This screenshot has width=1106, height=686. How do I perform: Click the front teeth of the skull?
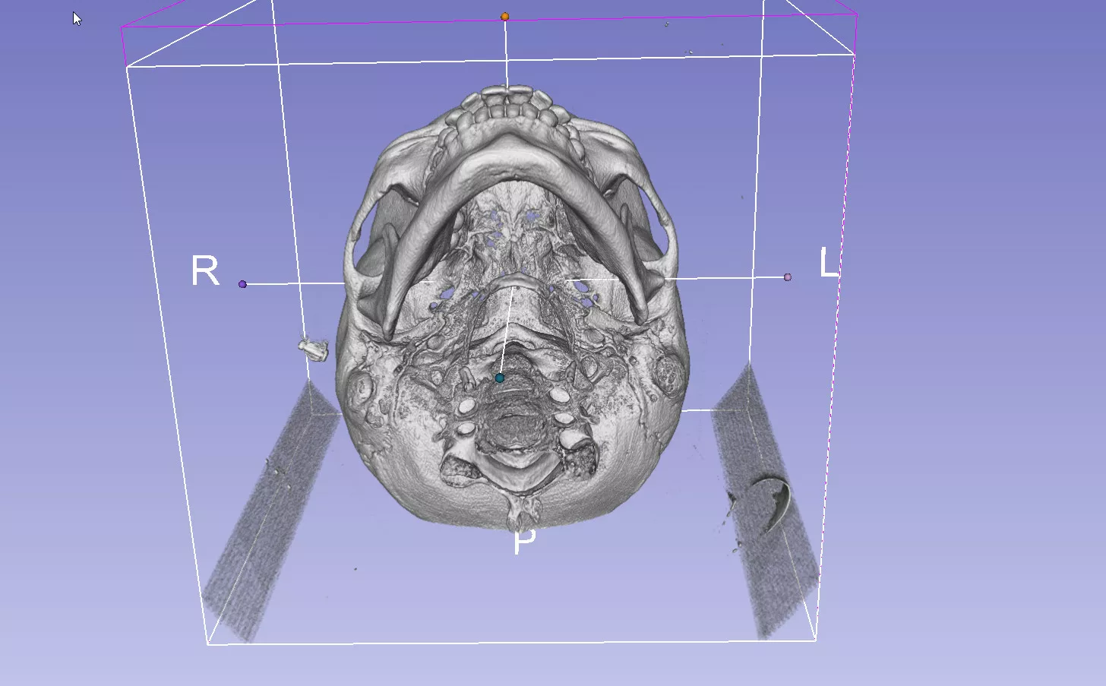tap(507, 103)
